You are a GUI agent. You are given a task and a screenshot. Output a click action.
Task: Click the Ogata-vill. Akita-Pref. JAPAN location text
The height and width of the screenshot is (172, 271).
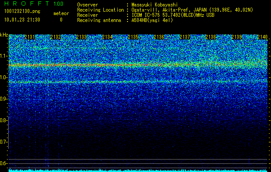[x=192, y=10]
